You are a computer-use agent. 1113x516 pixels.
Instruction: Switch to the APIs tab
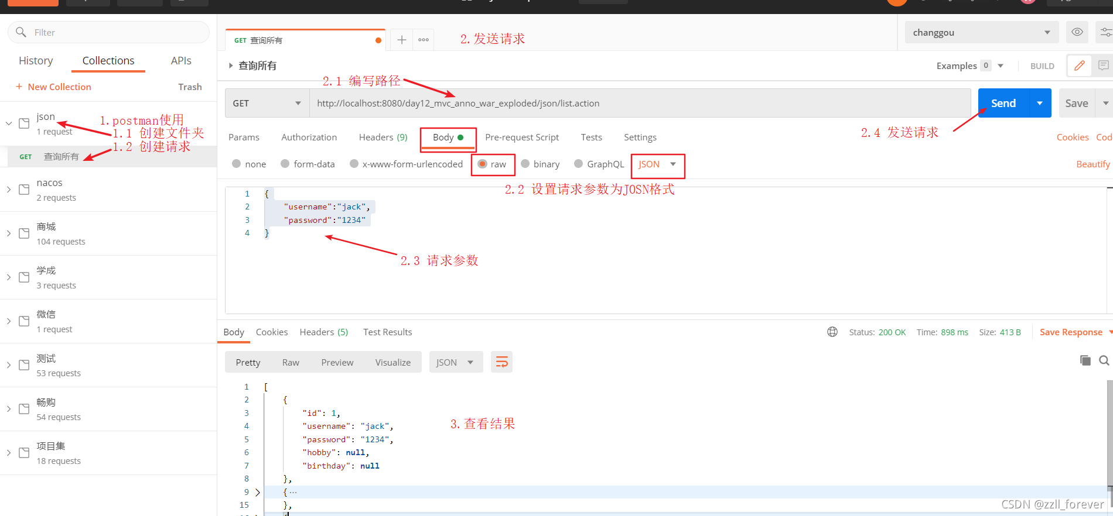[x=181, y=60]
